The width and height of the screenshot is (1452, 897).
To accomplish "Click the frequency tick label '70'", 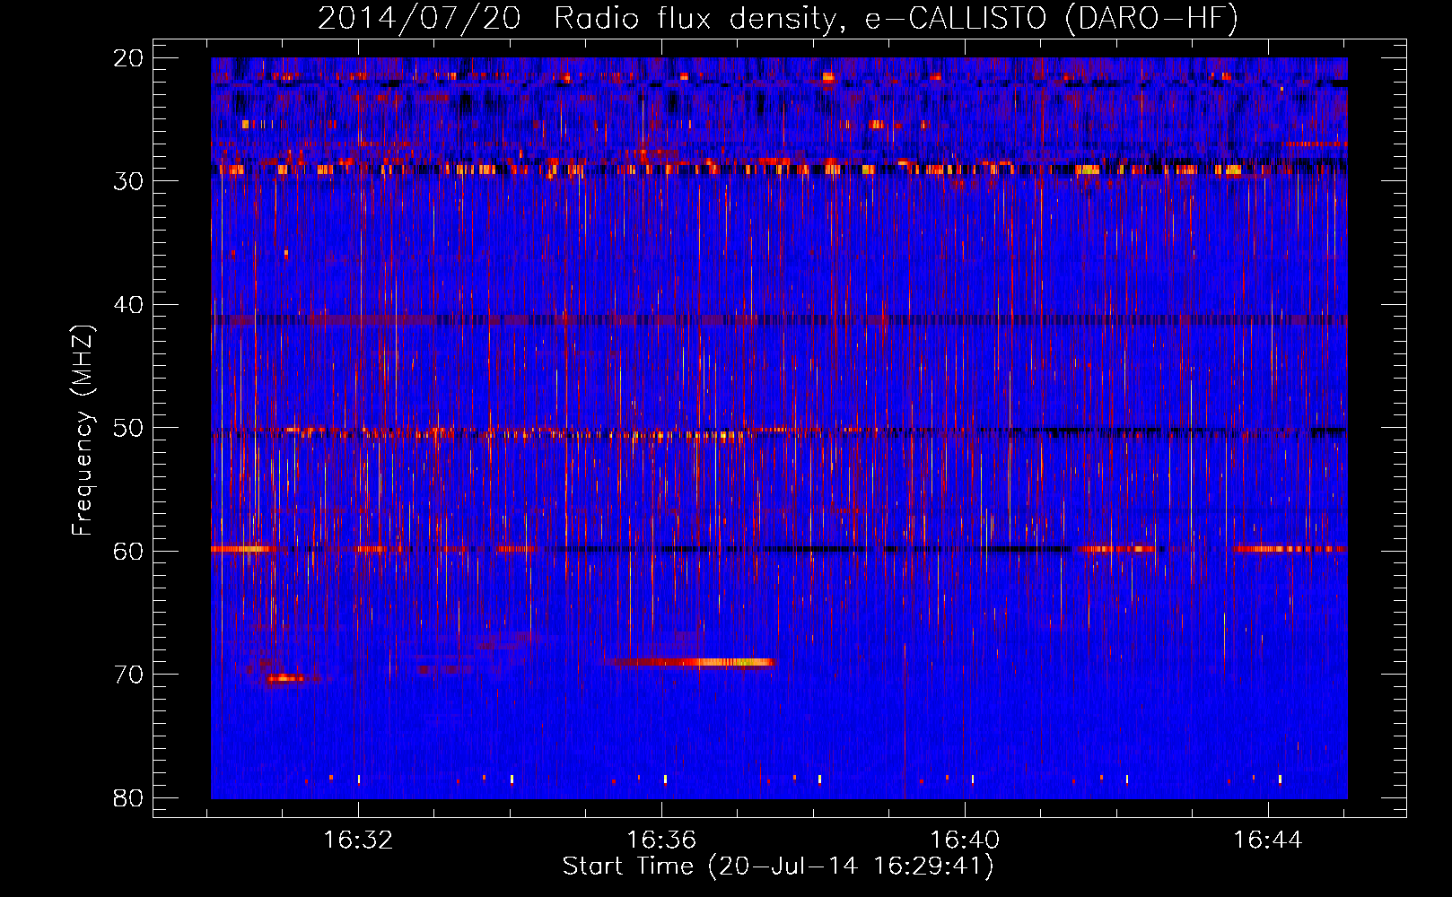I will tap(128, 675).
